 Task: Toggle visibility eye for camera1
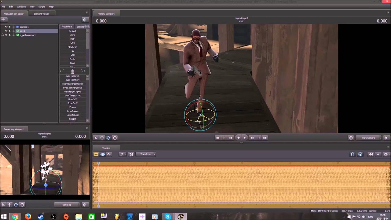tap(6, 27)
